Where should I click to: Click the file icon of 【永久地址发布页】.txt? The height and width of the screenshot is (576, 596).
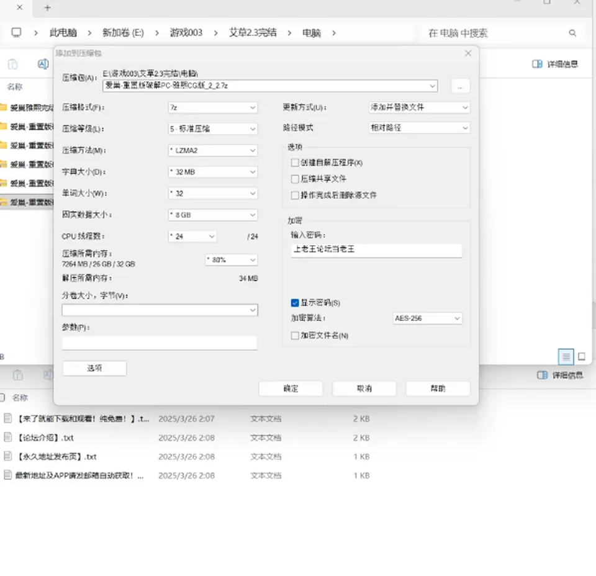coord(7,456)
